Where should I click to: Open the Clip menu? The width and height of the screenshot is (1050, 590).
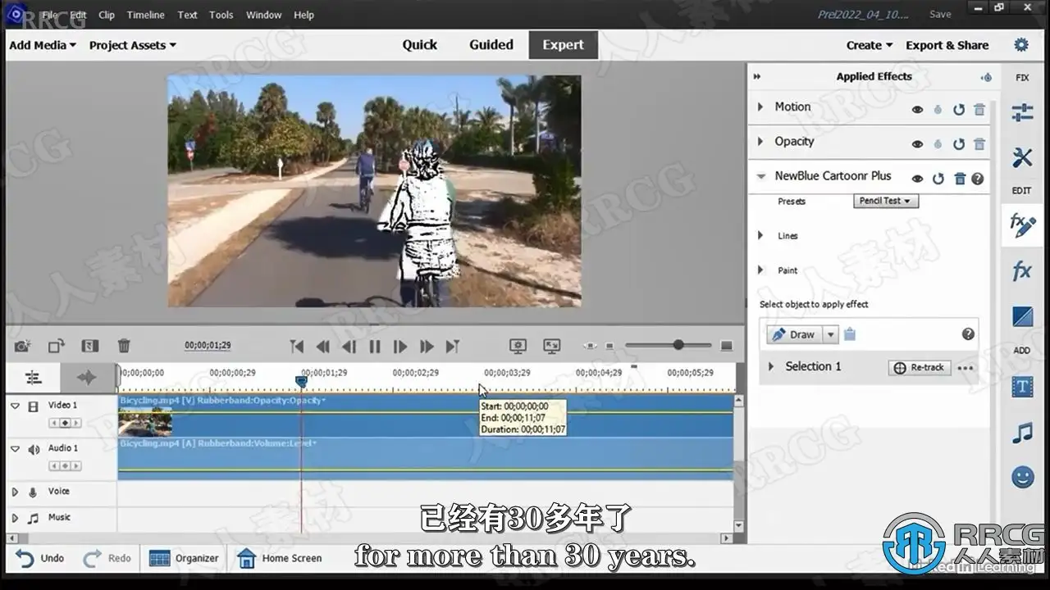click(107, 15)
